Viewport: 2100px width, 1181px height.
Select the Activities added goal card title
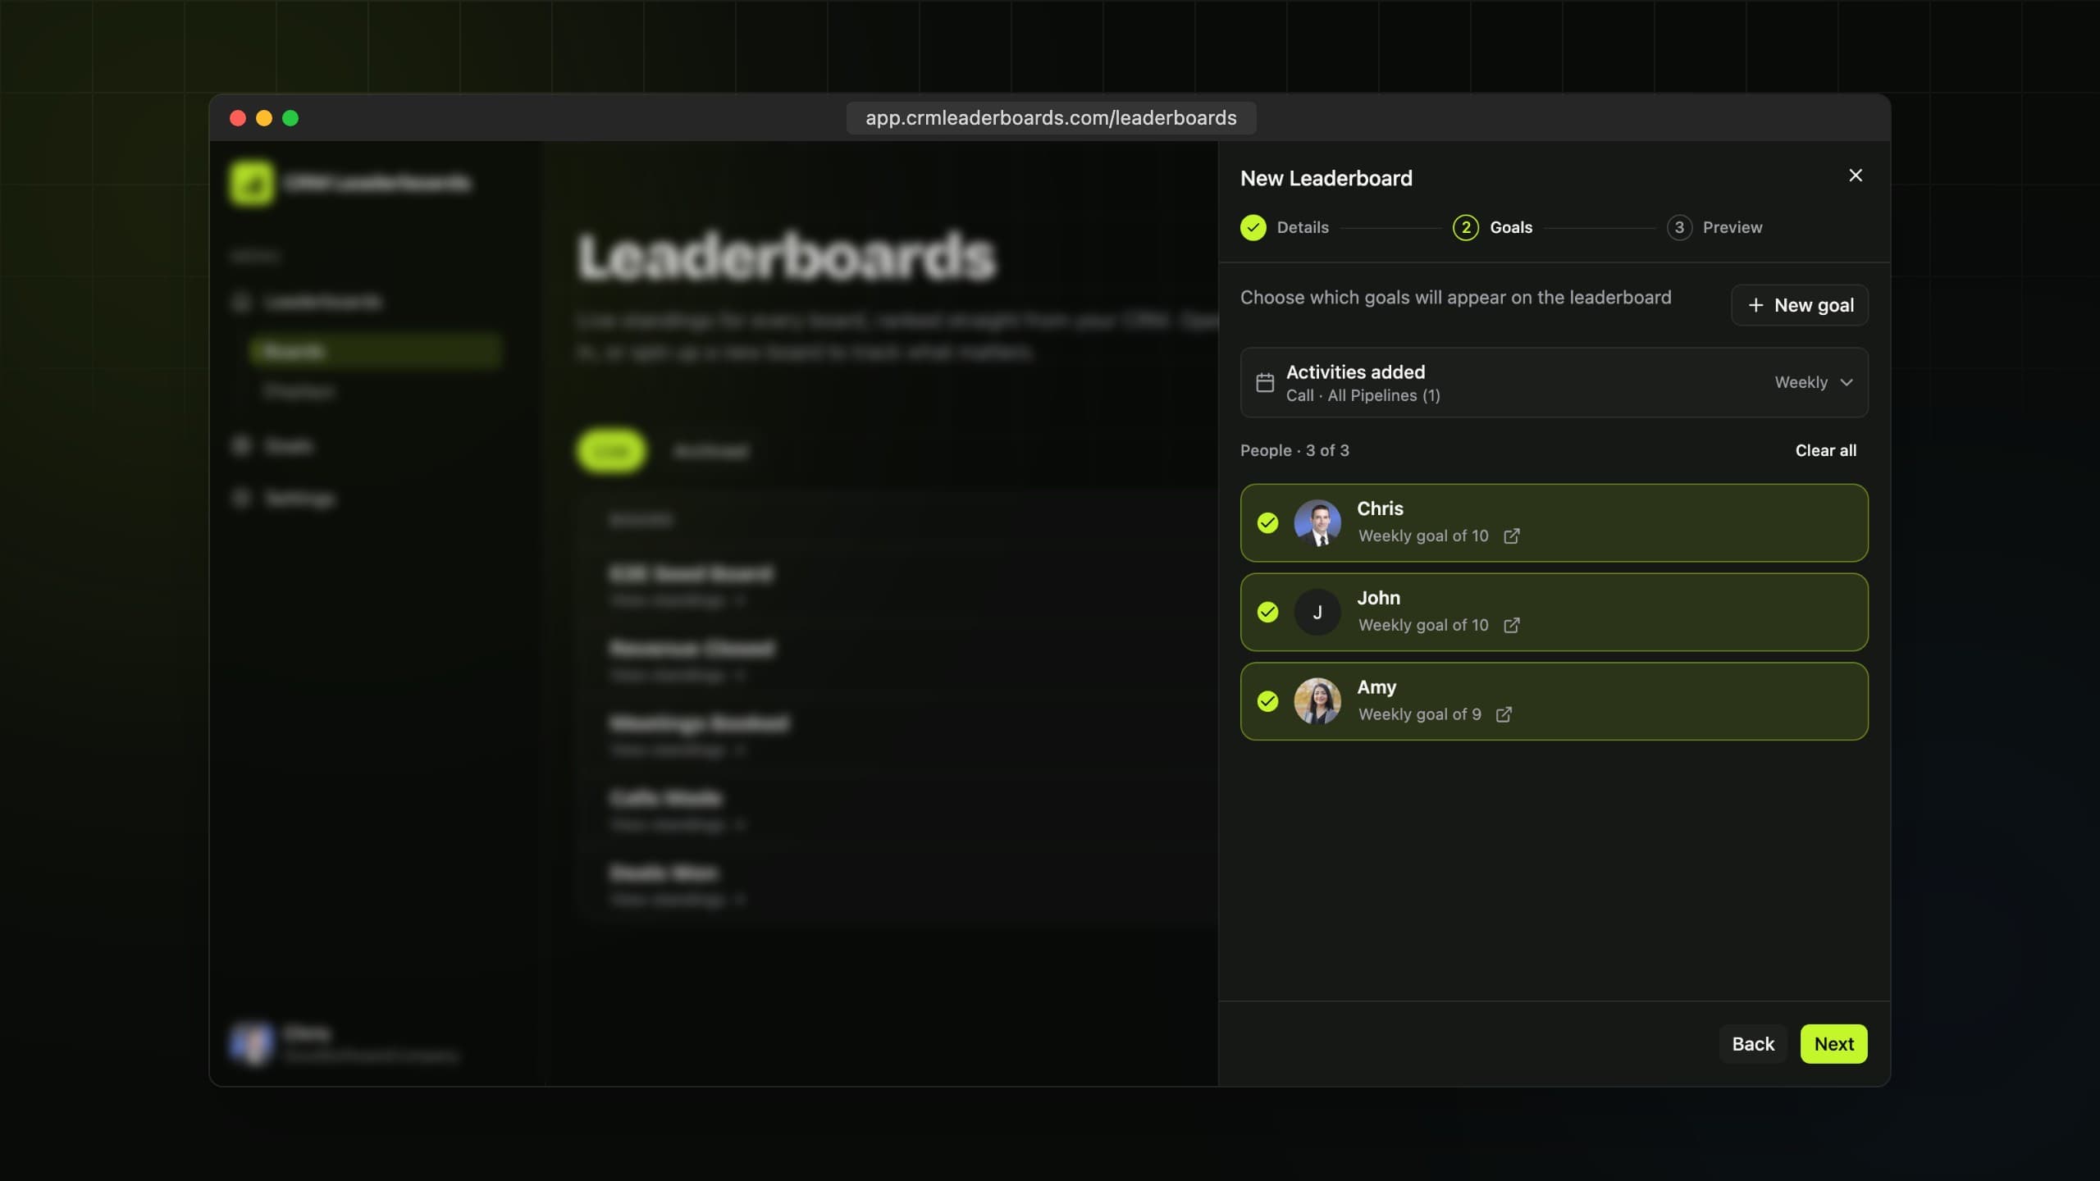1355,372
